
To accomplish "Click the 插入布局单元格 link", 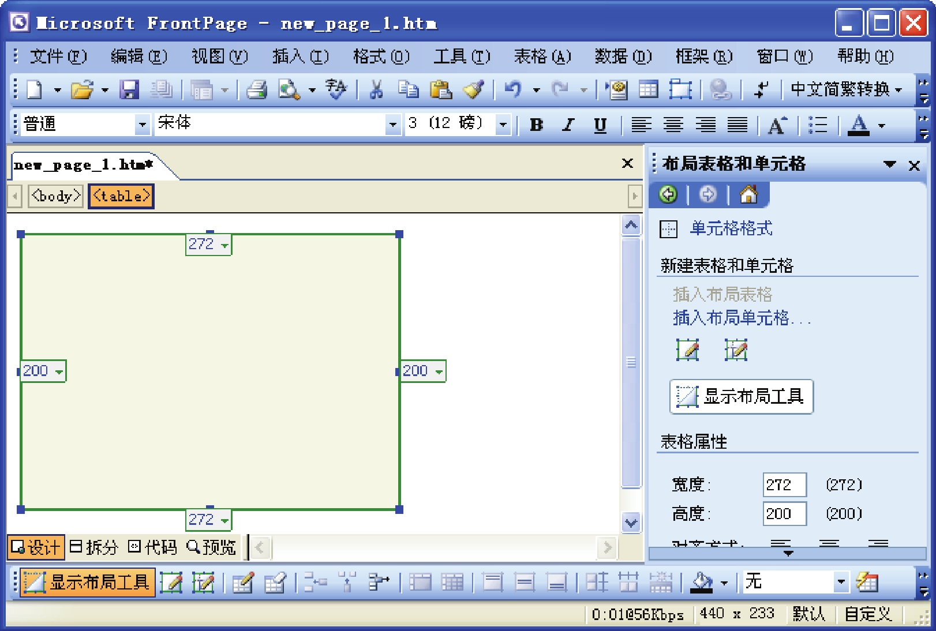I will click(742, 318).
